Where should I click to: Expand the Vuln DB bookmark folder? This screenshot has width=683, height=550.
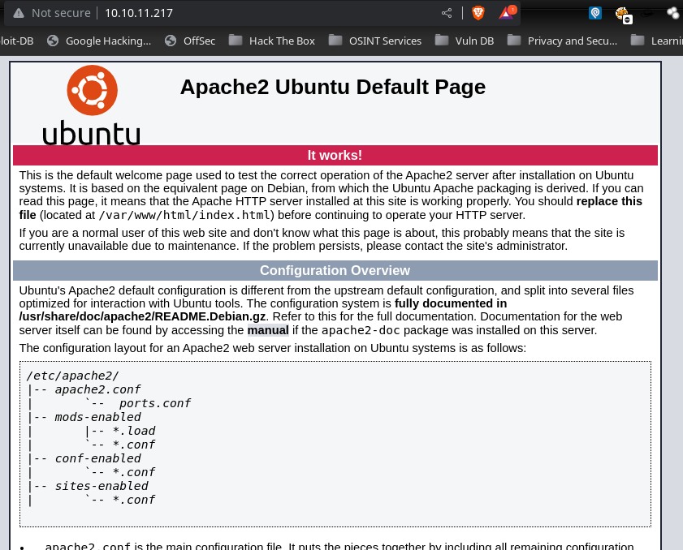coord(465,41)
